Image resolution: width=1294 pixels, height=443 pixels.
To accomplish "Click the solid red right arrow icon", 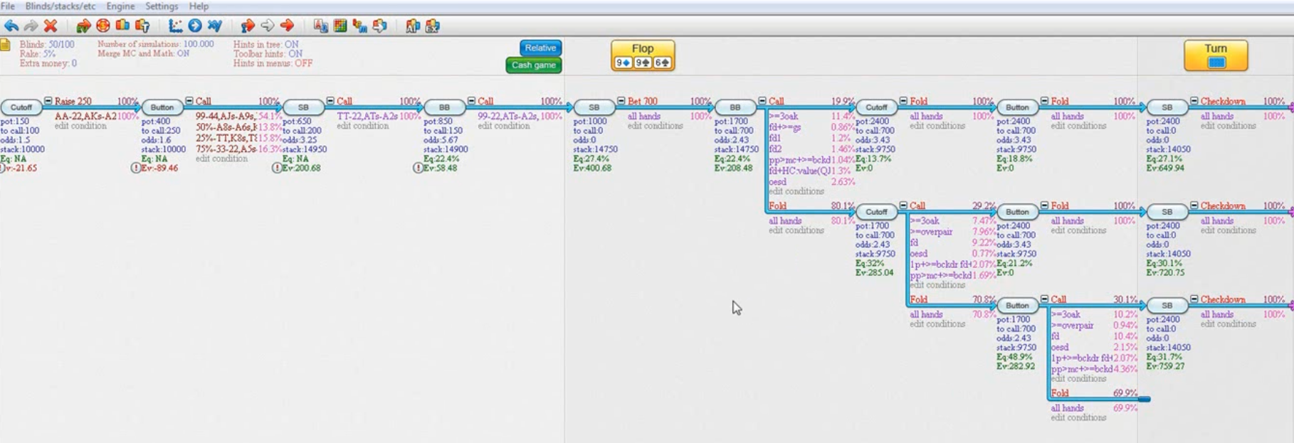I will pyautogui.click(x=287, y=26).
